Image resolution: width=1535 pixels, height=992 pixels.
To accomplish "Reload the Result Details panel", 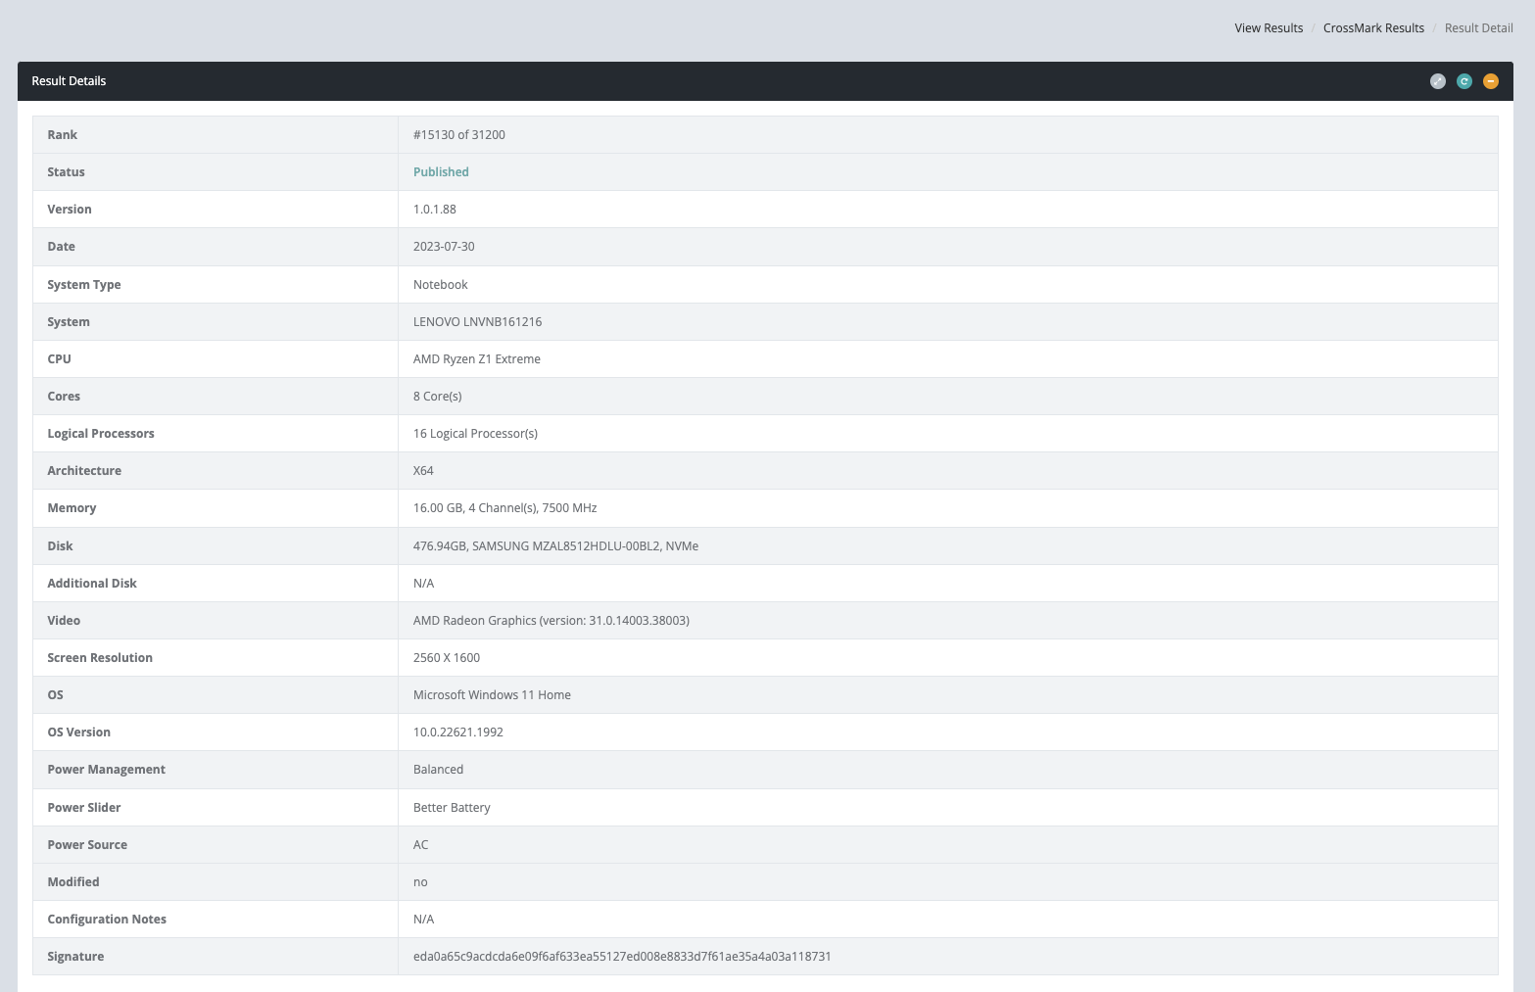I will coord(1463,81).
